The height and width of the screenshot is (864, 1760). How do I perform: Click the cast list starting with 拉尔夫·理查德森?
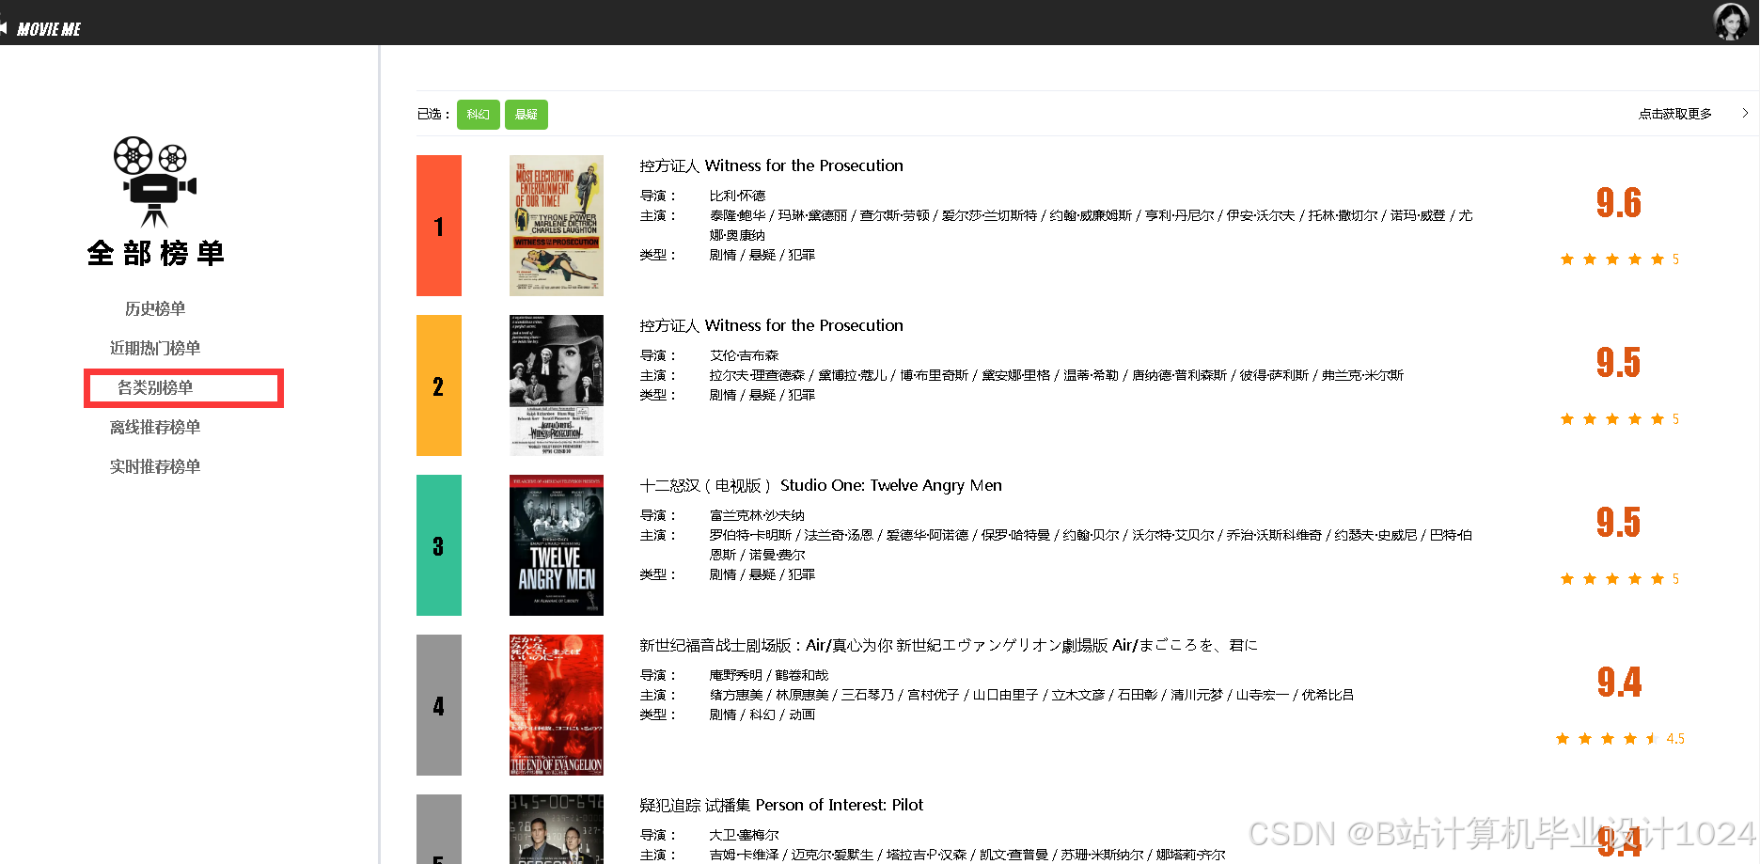click(1056, 375)
